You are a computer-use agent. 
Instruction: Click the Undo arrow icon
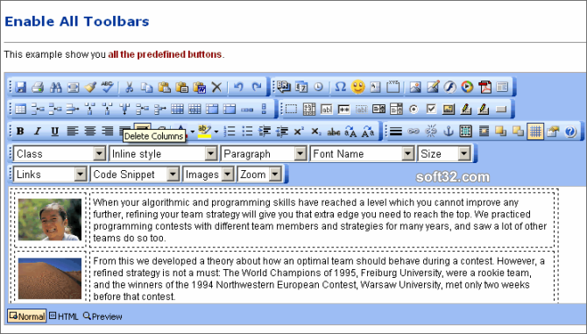(x=238, y=88)
